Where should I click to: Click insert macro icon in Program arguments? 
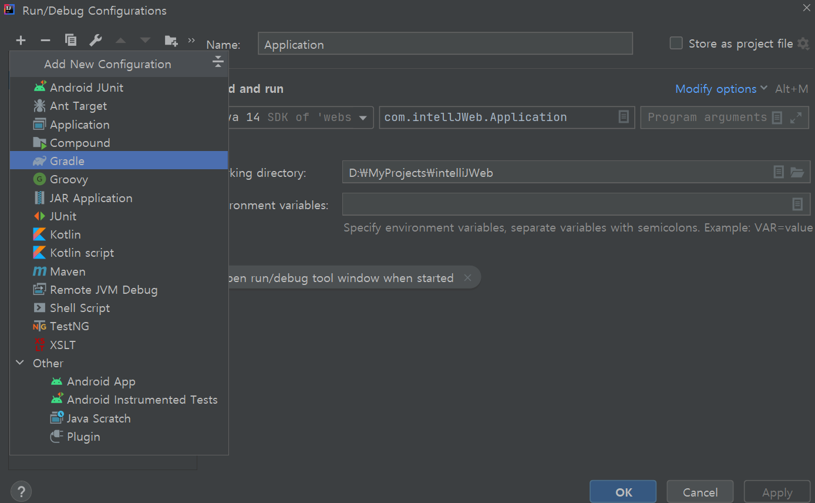pyautogui.click(x=777, y=118)
